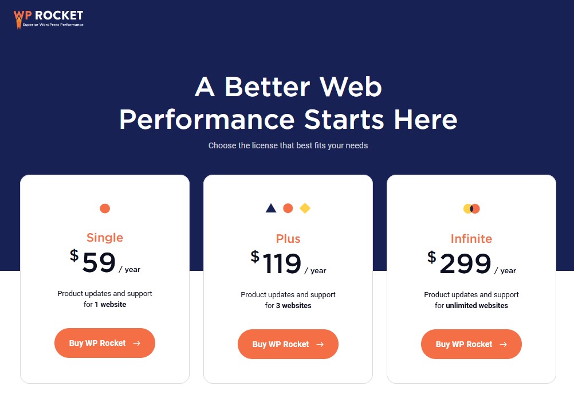
Task: Click the navy triangle icon above Plus
Action: pyautogui.click(x=271, y=208)
